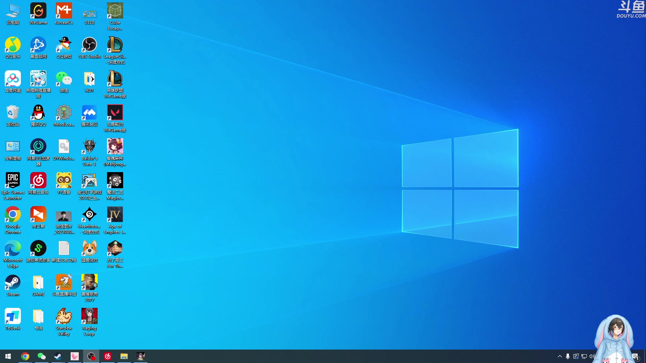Launch KovaaK's from the desktop

64,14
